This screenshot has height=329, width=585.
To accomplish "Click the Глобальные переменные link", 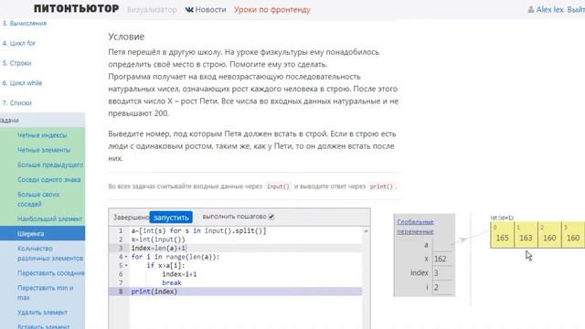I will 415,227.
